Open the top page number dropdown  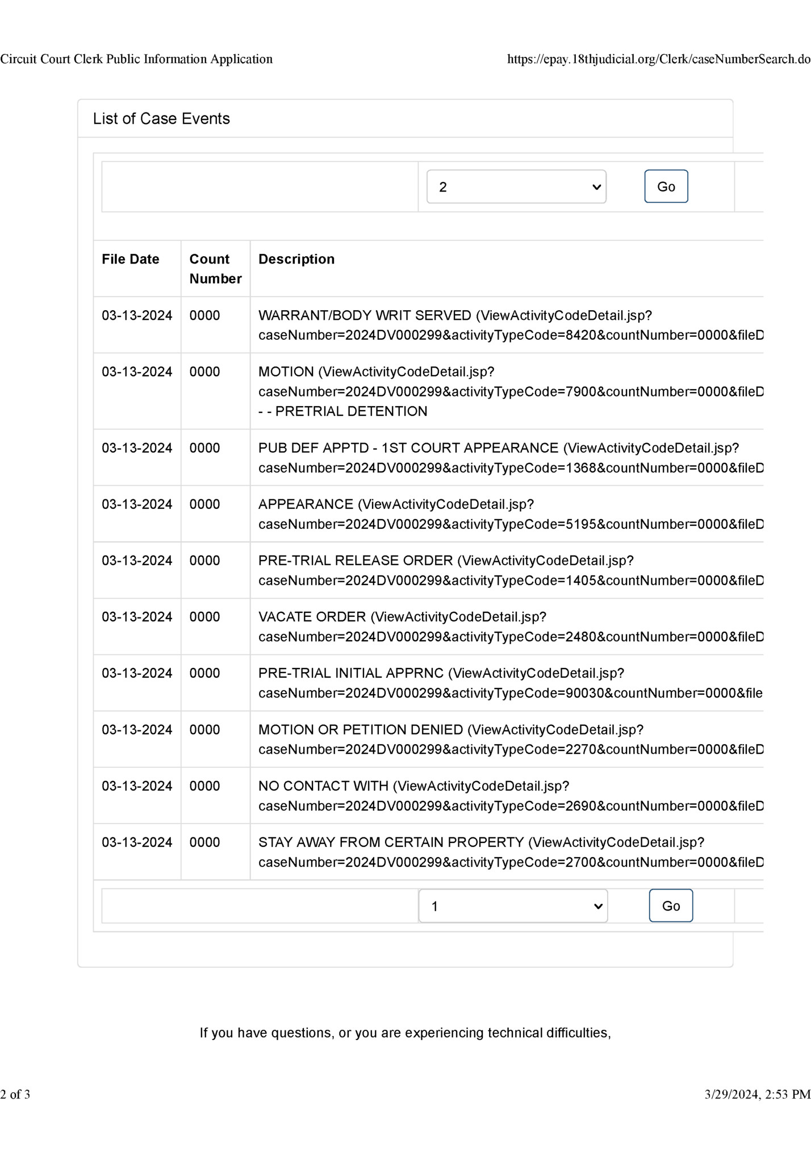516,186
